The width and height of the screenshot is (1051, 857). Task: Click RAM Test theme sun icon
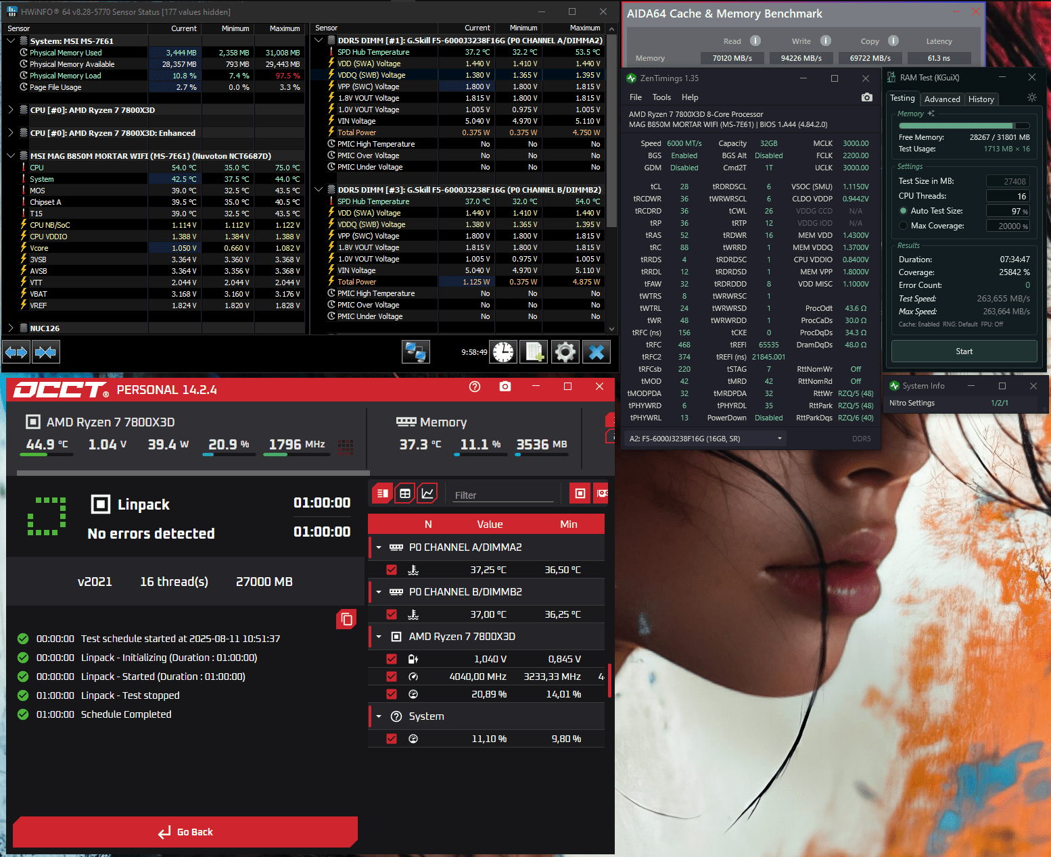1031,97
